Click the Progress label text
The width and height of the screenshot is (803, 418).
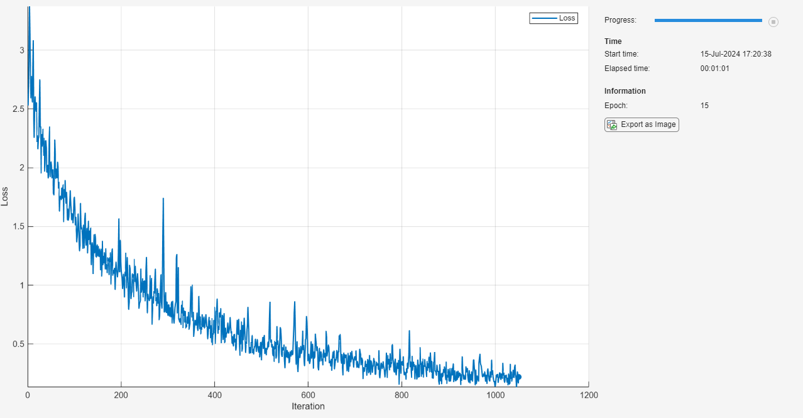click(620, 20)
